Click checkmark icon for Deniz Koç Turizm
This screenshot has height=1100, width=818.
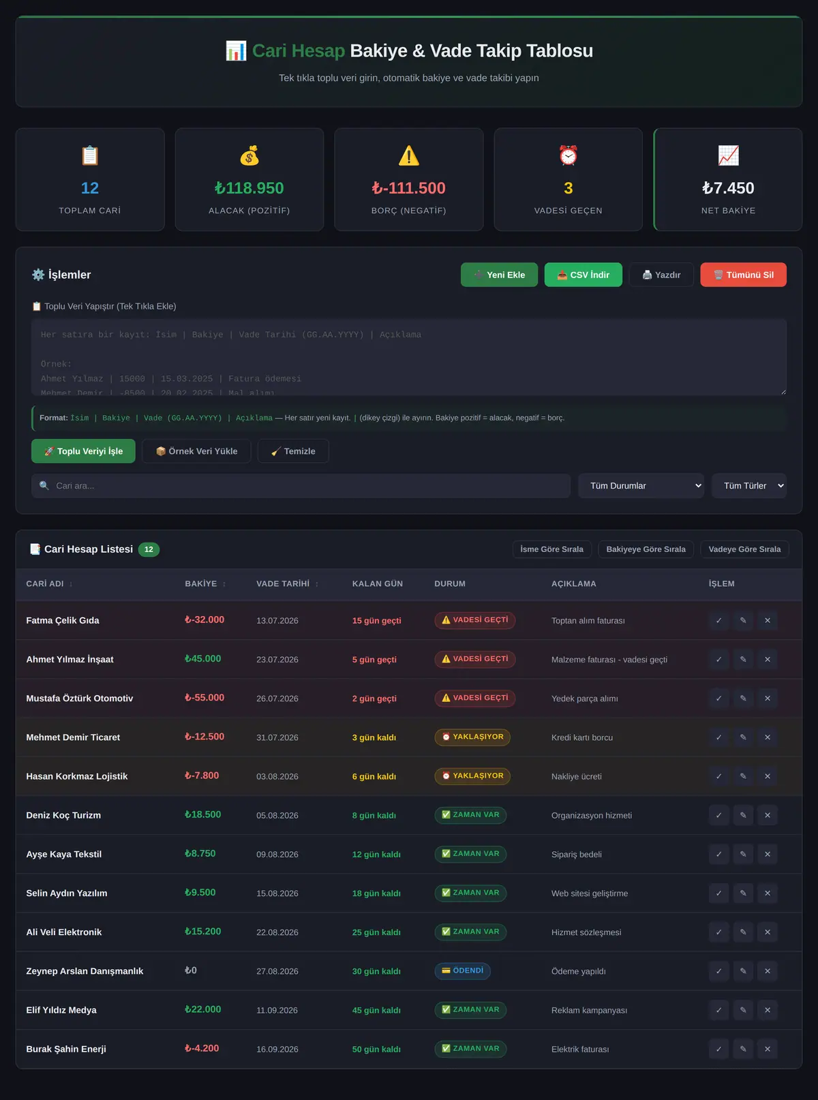click(718, 815)
